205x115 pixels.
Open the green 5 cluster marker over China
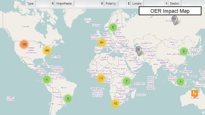pos(184,51)
